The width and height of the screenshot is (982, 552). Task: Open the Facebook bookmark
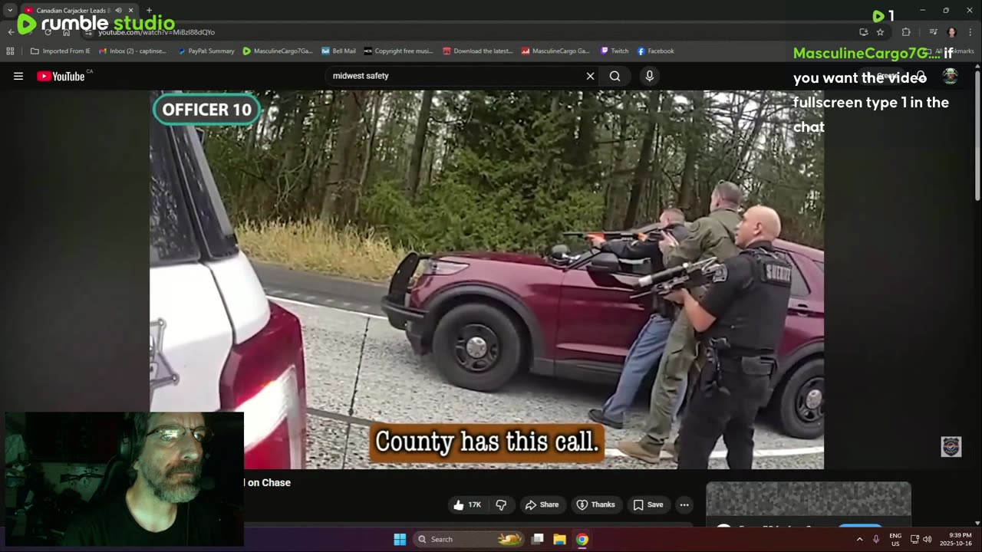[655, 51]
